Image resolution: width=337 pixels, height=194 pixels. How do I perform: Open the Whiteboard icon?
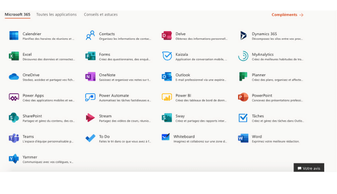click(x=166, y=137)
